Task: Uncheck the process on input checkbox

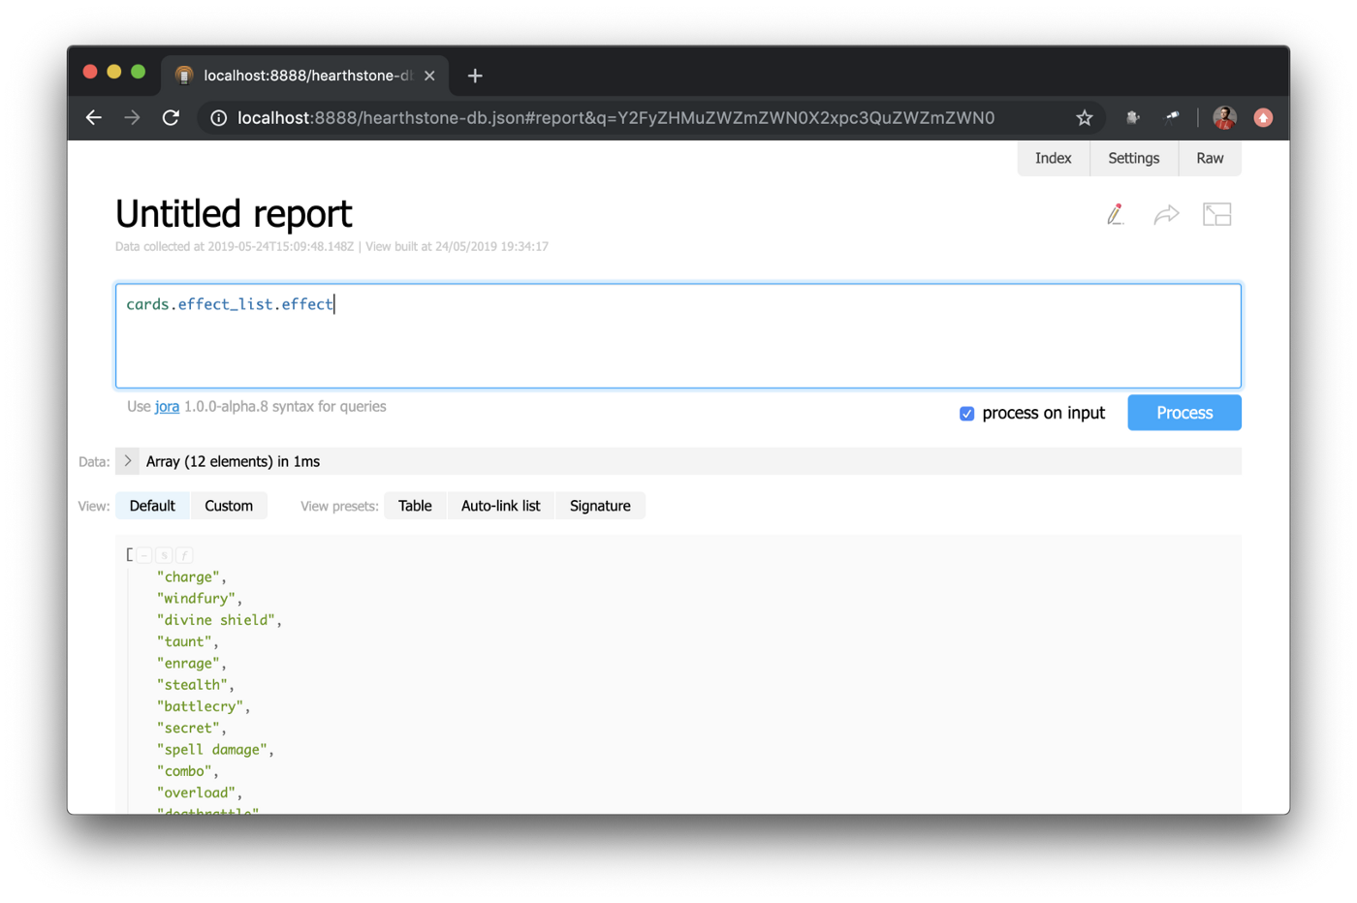Action: tap(966, 414)
